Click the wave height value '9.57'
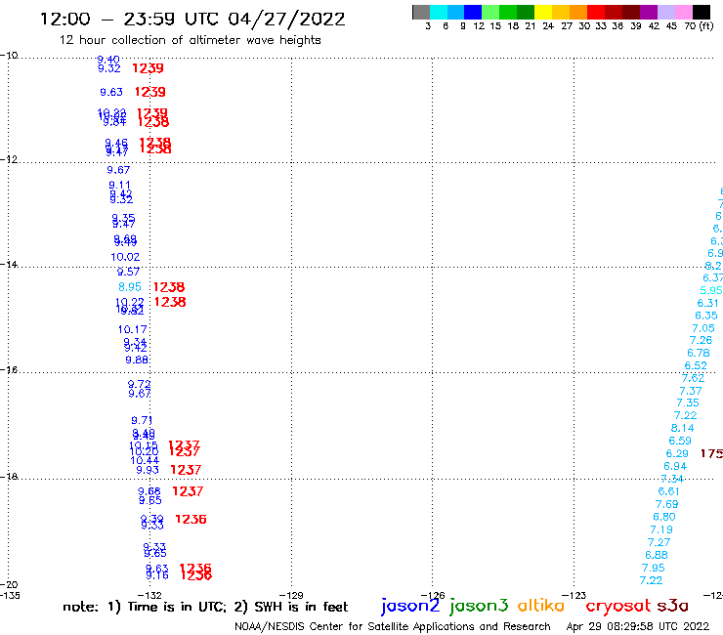Image resolution: width=723 pixels, height=635 pixels. (128, 272)
